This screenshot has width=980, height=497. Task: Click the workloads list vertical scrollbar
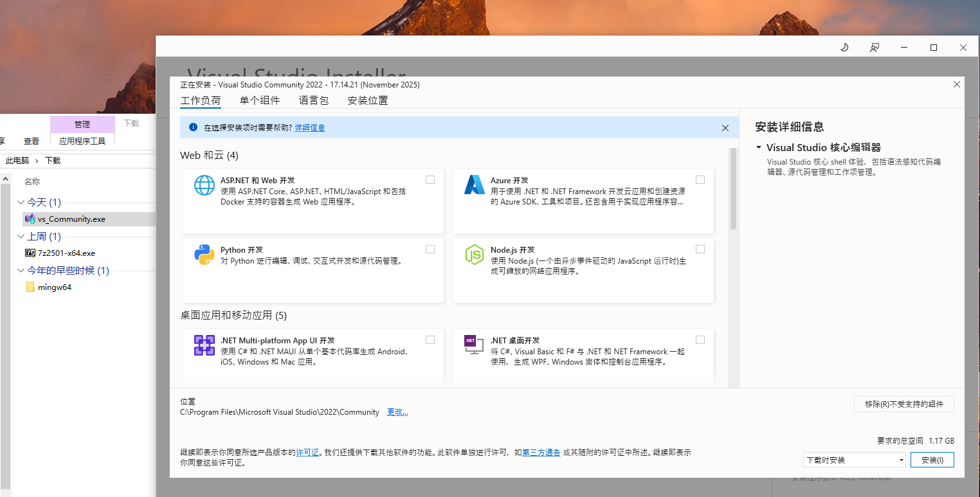(733, 190)
